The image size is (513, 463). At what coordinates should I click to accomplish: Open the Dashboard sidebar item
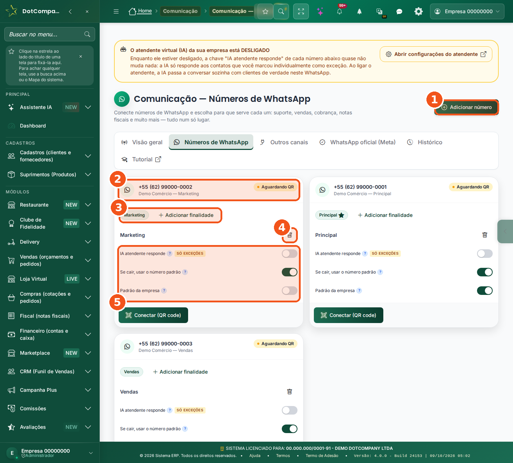point(50,126)
